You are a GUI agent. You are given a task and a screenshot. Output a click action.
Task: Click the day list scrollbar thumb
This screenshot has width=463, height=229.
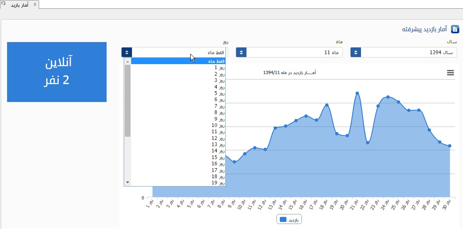click(x=127, y=100)
